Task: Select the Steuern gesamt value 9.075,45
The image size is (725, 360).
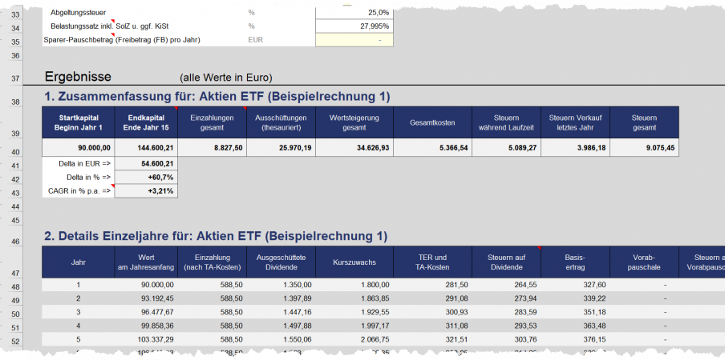Action: click(x=644, y=148)
